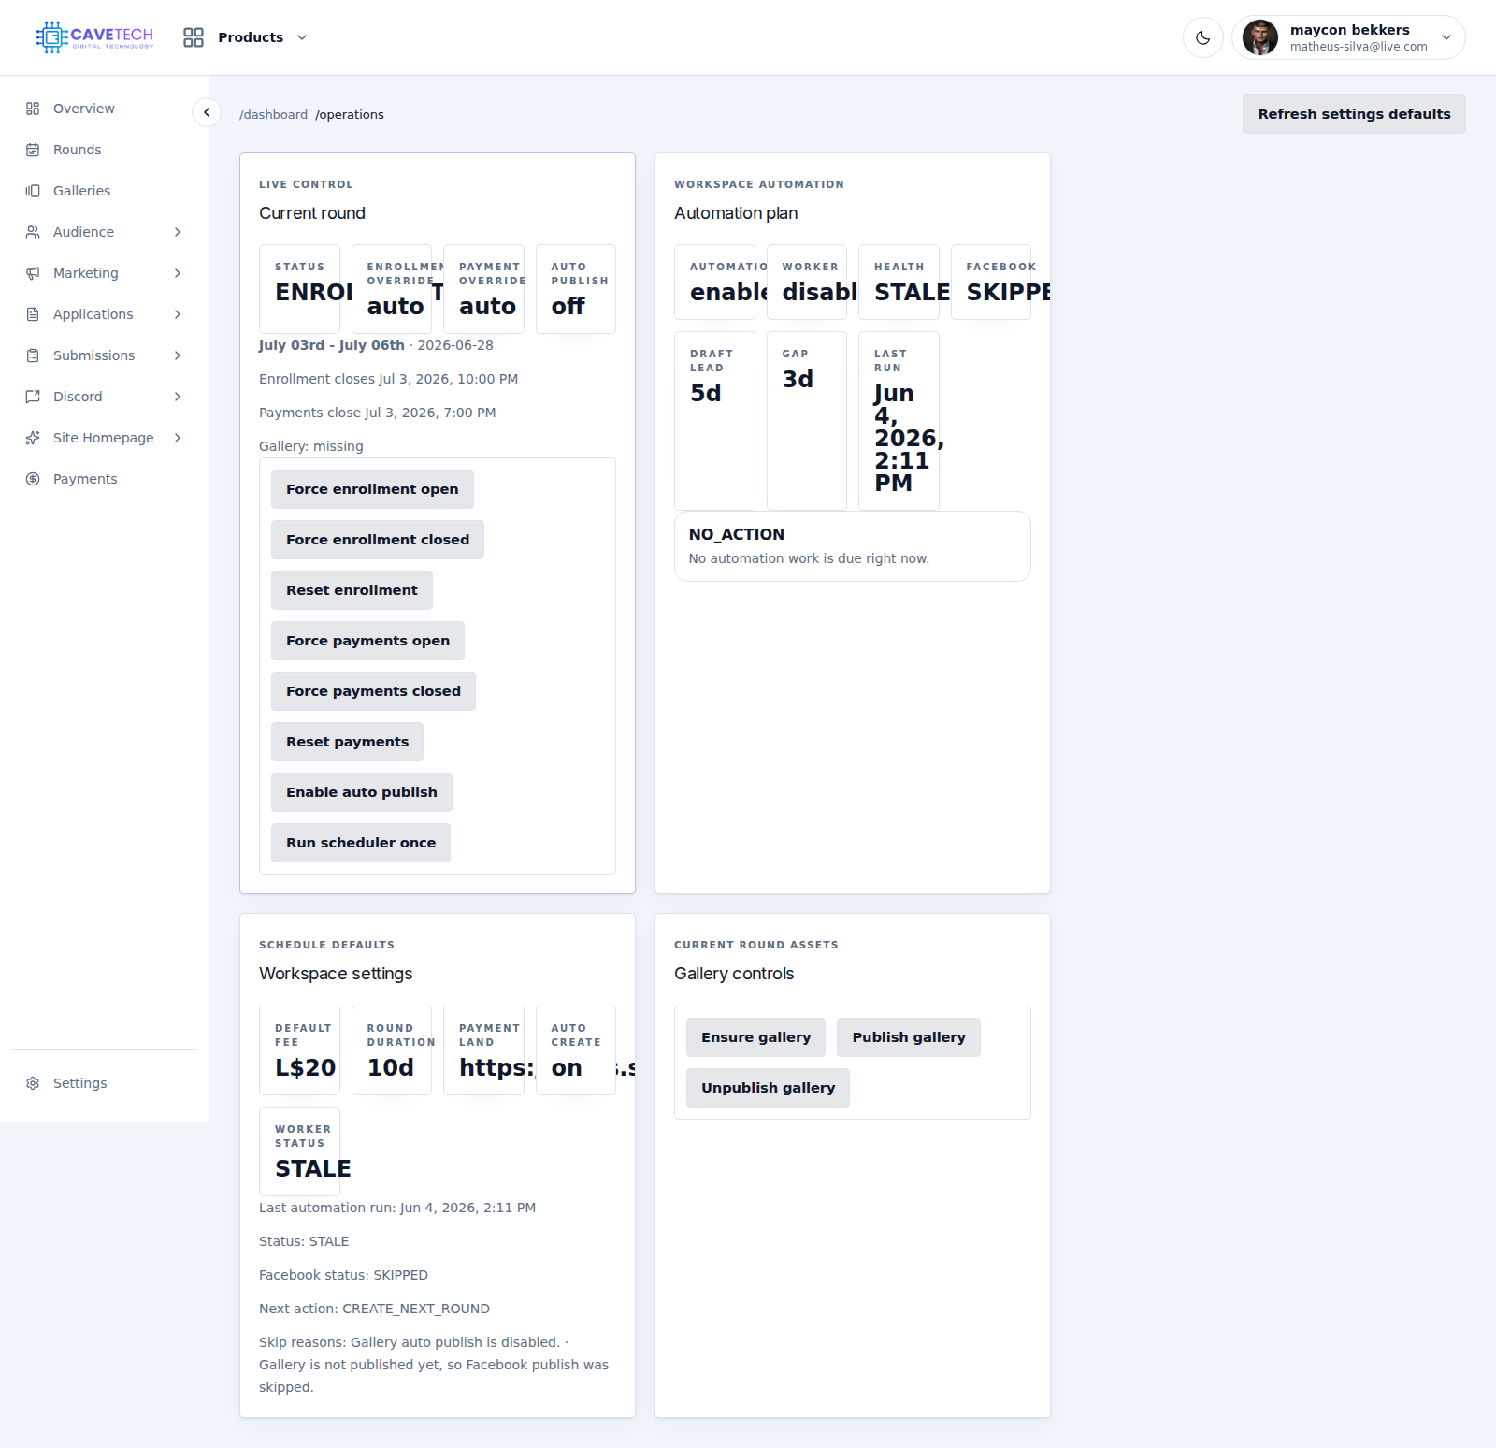Click 'Enrollment closes Jul 3, 2026' text
This screenshot has height=1448, width=1496.
[x=388, y=379]
